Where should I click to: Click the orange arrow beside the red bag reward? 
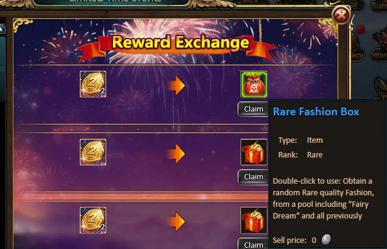tap(176, 85)
